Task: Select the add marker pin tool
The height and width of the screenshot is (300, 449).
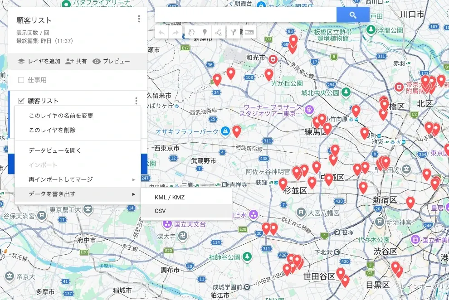Action: coord(205,33)
